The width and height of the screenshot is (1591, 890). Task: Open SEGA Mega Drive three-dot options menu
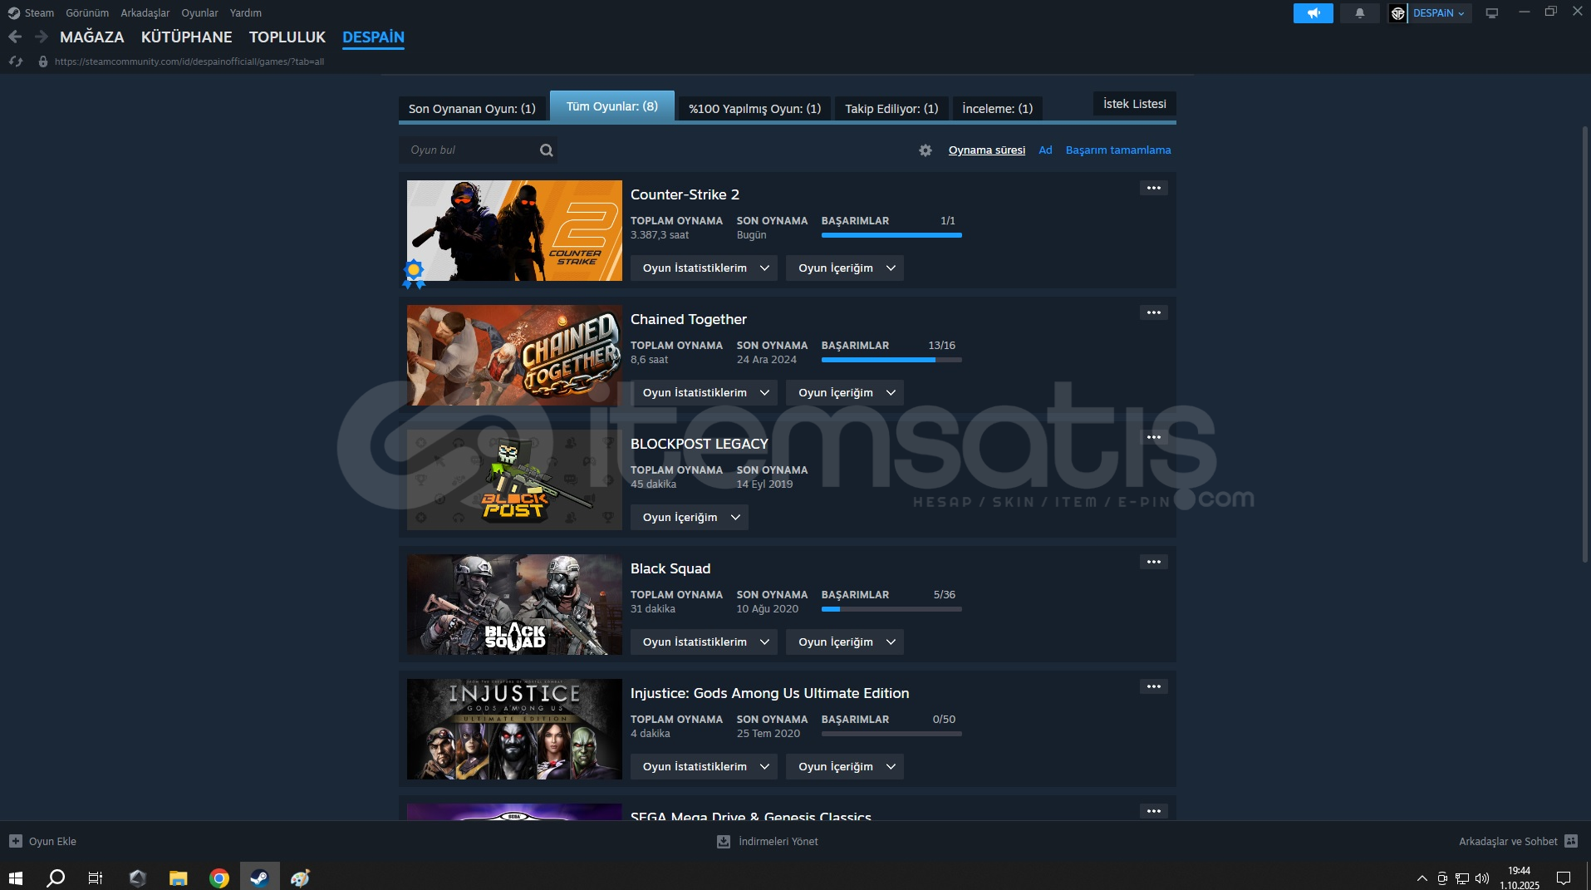point(1154,811)
